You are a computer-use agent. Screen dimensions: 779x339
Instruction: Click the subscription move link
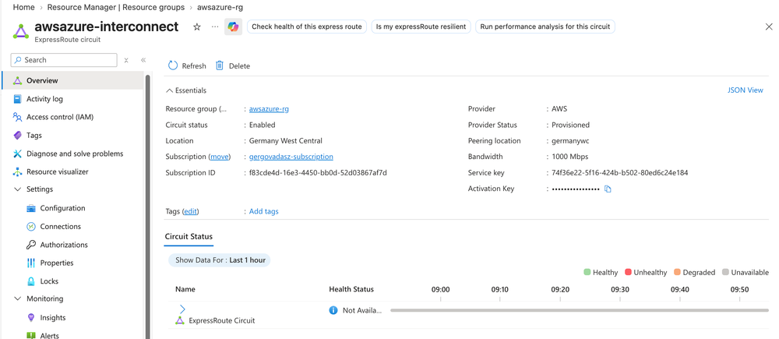[x=219, y=157]
